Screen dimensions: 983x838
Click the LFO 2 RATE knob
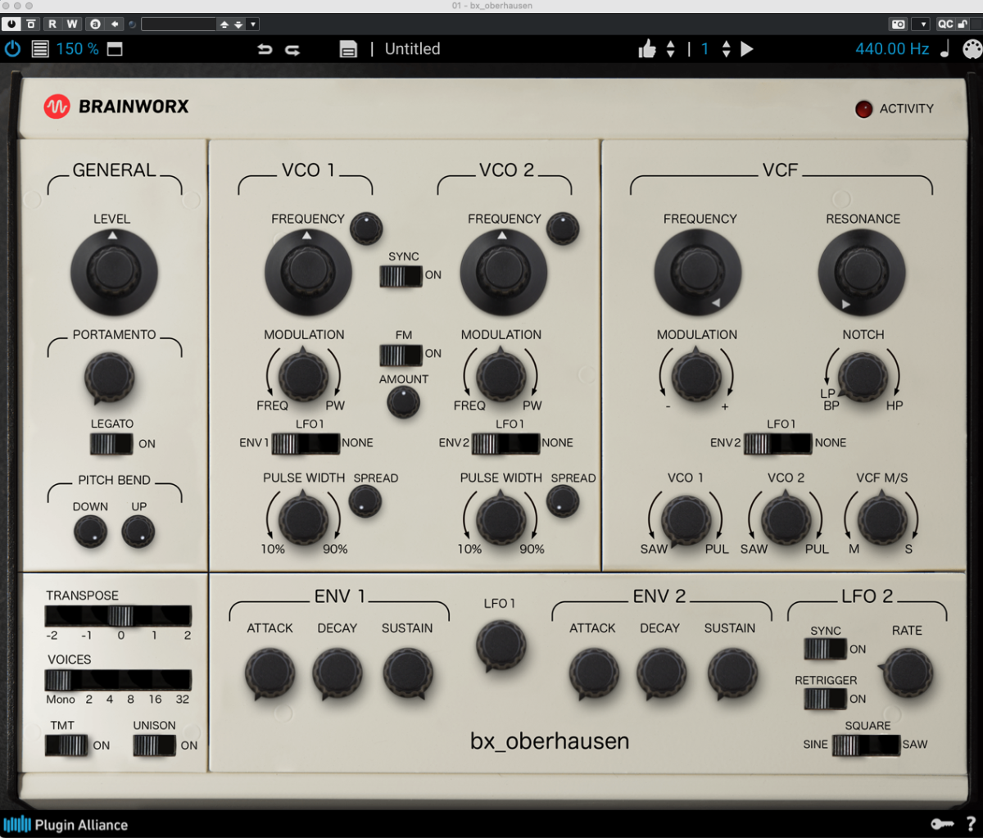point(907,673)
